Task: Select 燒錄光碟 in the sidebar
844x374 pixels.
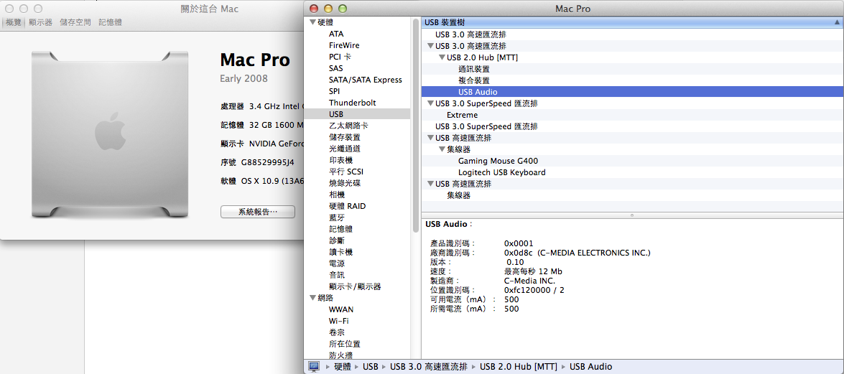Action: [345, 183]
